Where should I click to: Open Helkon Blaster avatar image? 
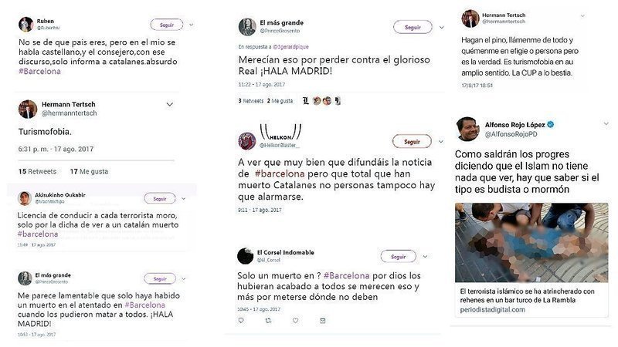coord(247,141)
